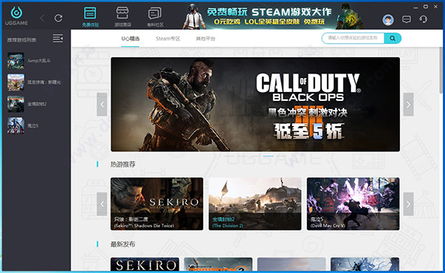Show previous banner with left arrow
445x273 pixels.
tap(102, 105)
